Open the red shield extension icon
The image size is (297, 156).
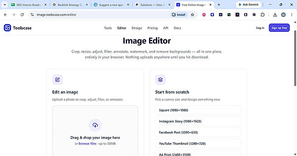(x=204, y=14)
